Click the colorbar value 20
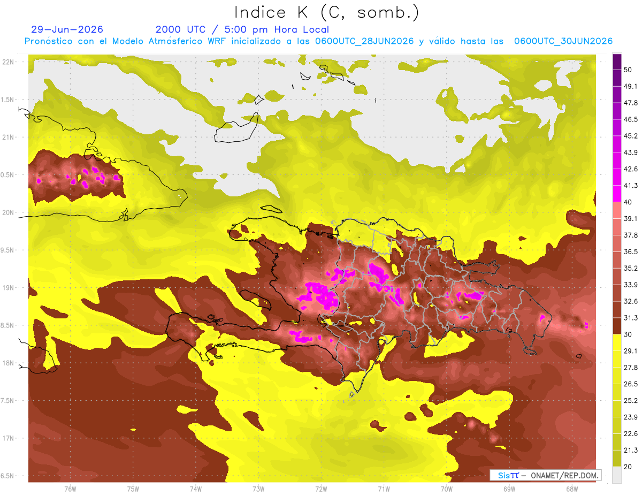Image resolution: width=642 pixels, height=496 pixels. (628, 467)
